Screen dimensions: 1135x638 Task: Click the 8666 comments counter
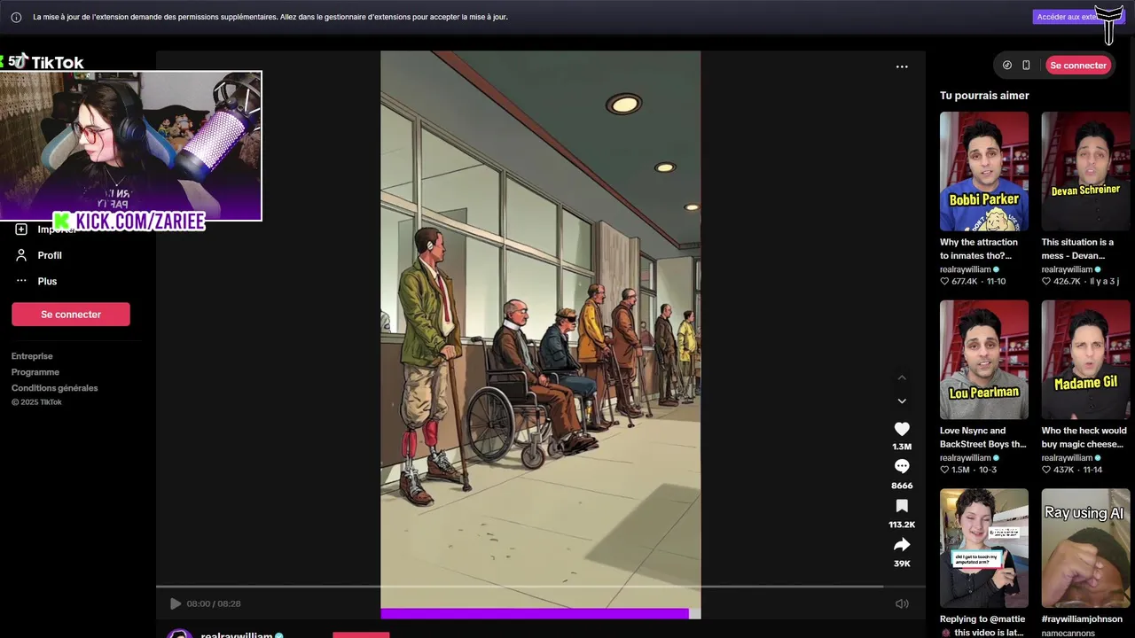(902, 486)
